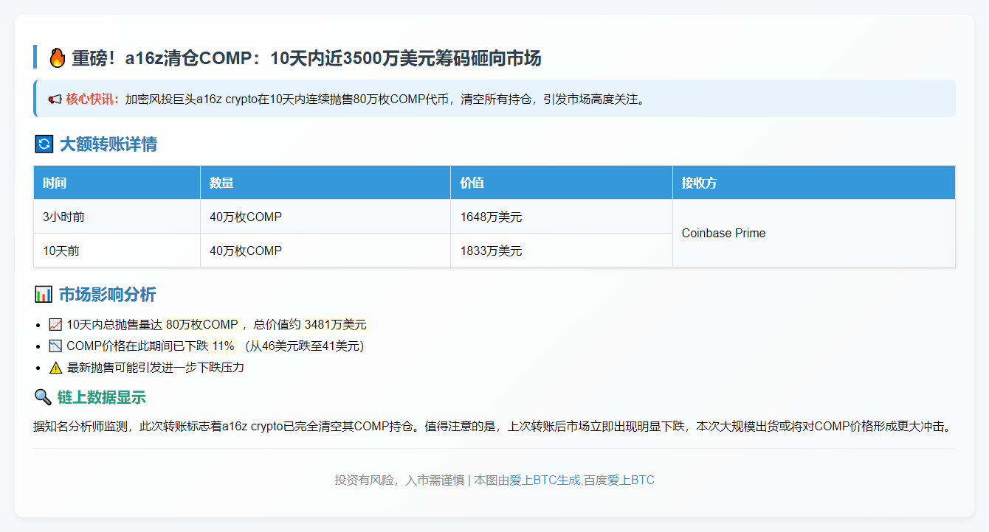Click the 价值 column header
Viewport: 989px width, 532px height.
tap(562, 183)
